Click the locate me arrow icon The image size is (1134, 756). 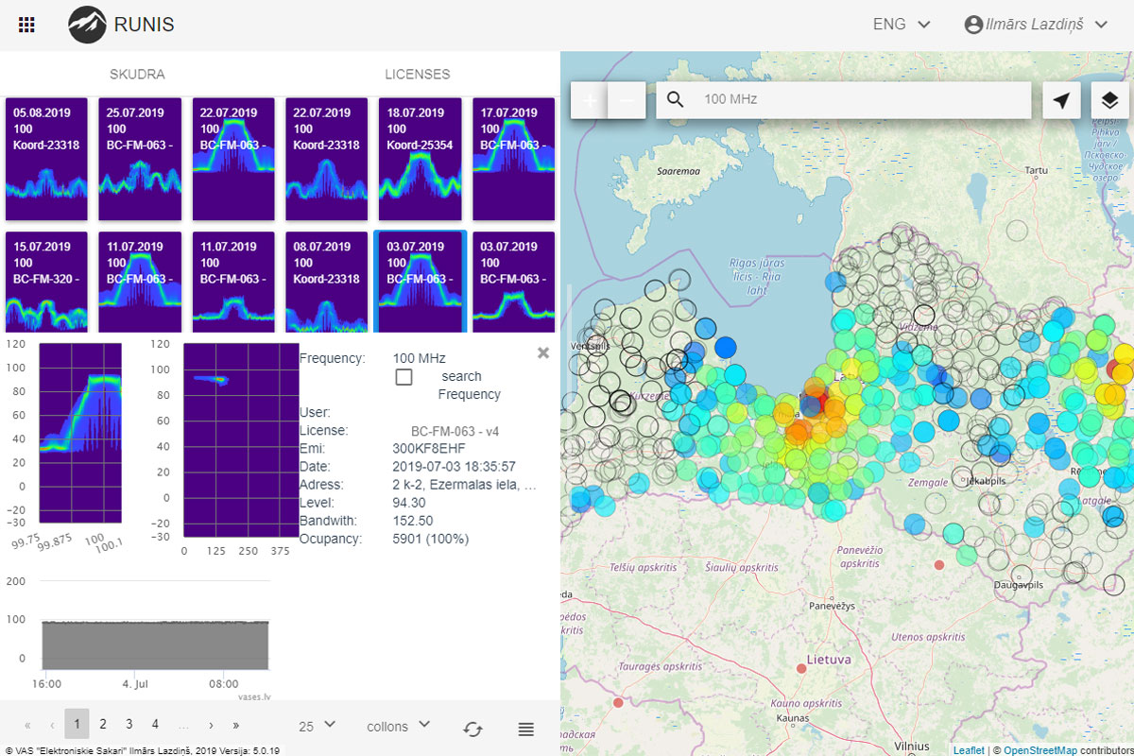pyautogui.click(x=1061, y=100)
